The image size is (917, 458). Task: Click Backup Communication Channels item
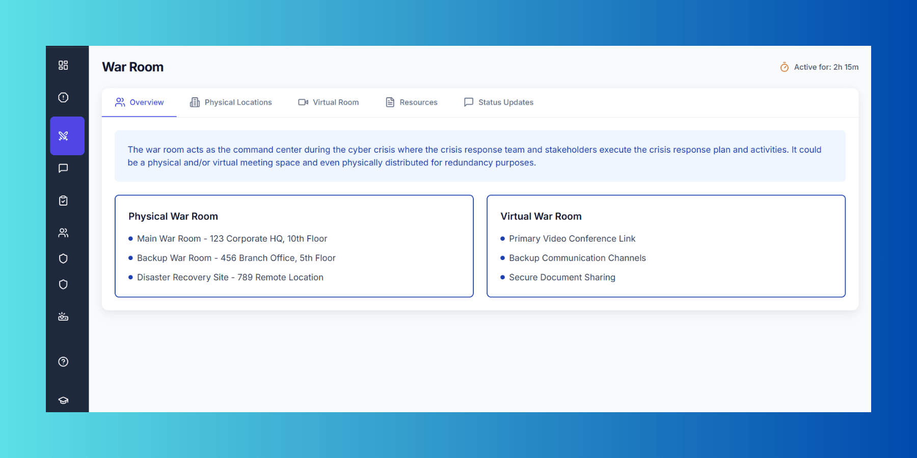(x=577, y=258)
